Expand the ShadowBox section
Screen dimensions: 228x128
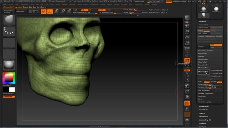[x=203, y=59]
